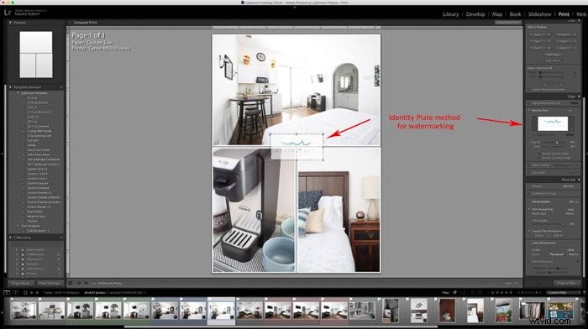Adjust the Identity Plate Opacity slider

coord(557,143)
